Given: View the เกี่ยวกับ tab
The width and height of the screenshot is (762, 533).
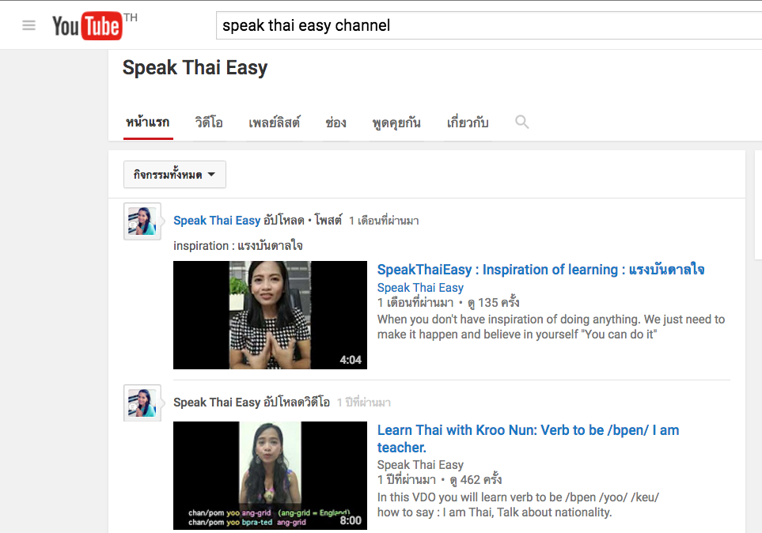Looking at the screenshot, I should point(468,123).
